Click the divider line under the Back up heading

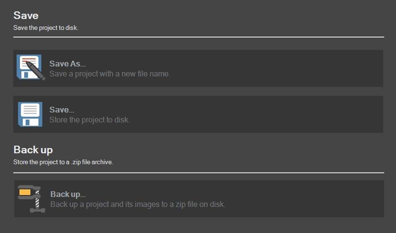point(198,171)
